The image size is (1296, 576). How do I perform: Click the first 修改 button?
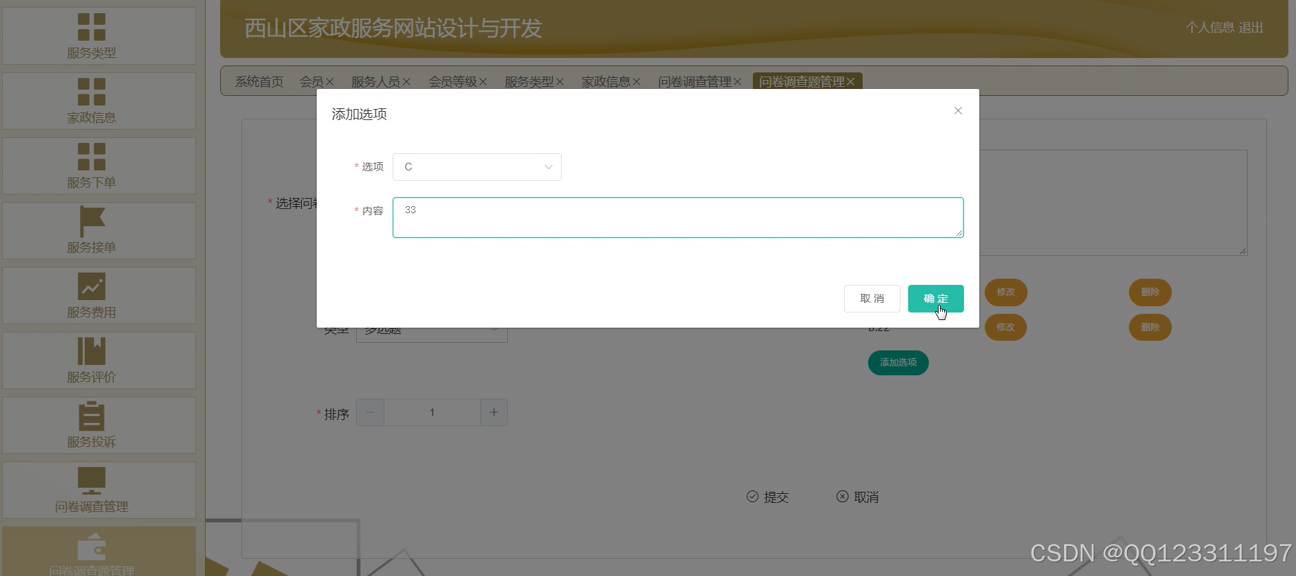coord(1005,292)
